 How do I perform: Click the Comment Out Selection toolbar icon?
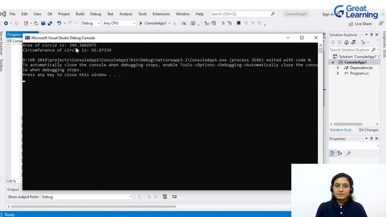click(223, 23)
